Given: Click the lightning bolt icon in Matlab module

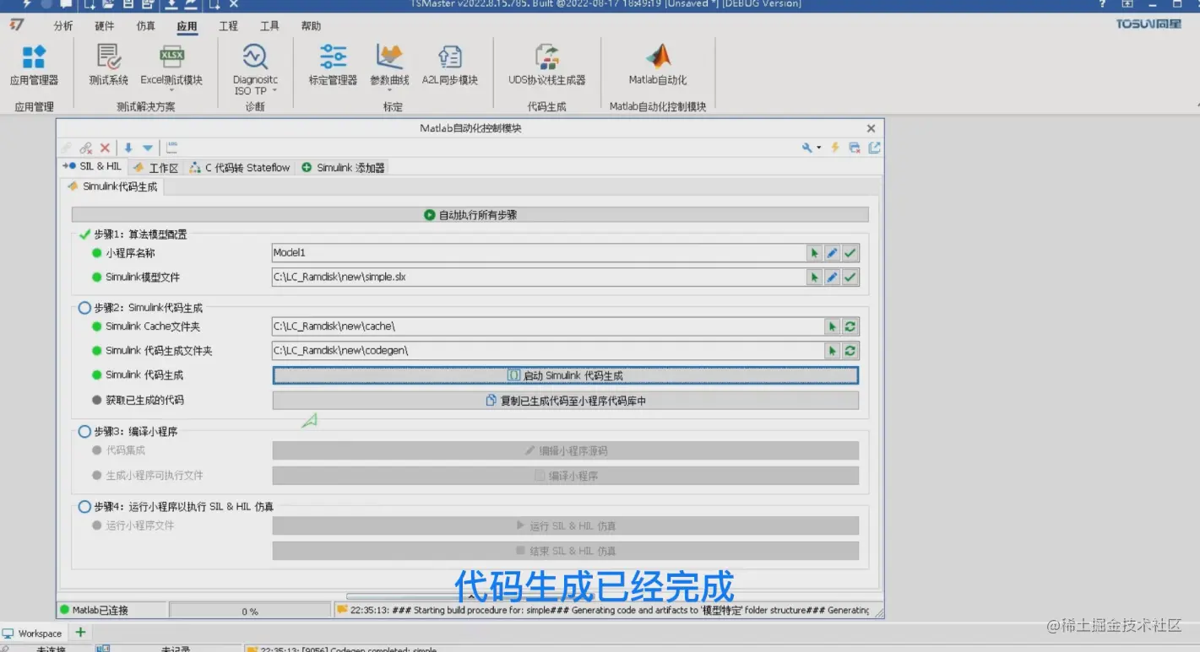Looking at the screenshot, I should tap(835, 148).
